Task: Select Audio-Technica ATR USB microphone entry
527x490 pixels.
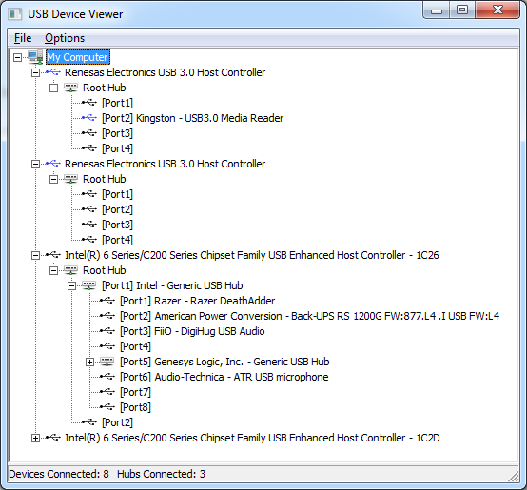Action: point(224,377)
